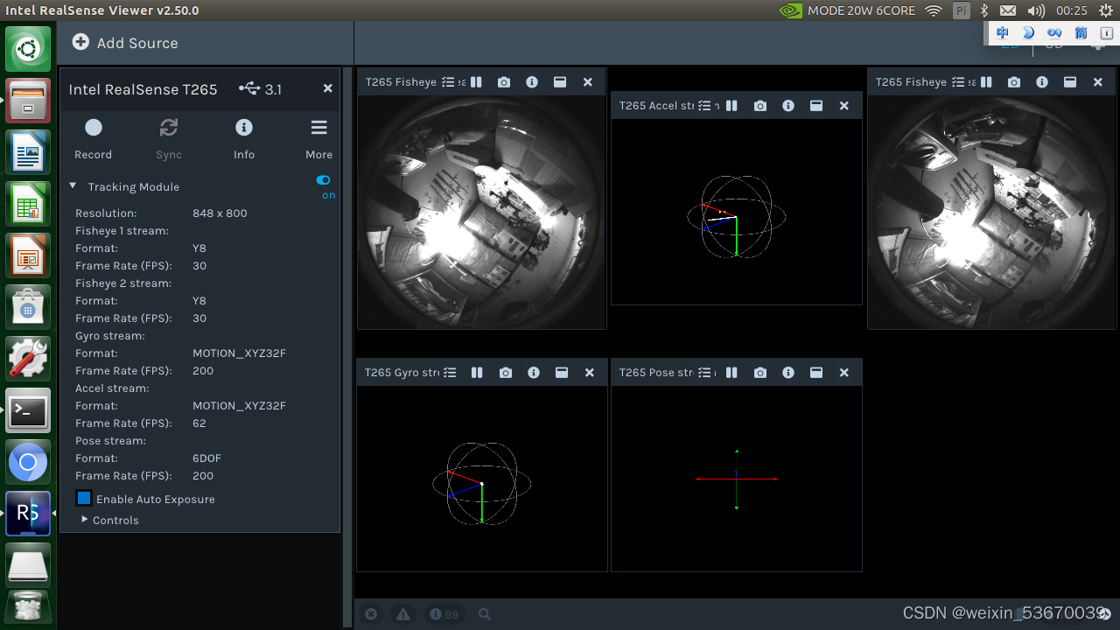Pause the T265 Gyro stream
The height and width of the screenshot is (630, 1120).
[477, 372]
